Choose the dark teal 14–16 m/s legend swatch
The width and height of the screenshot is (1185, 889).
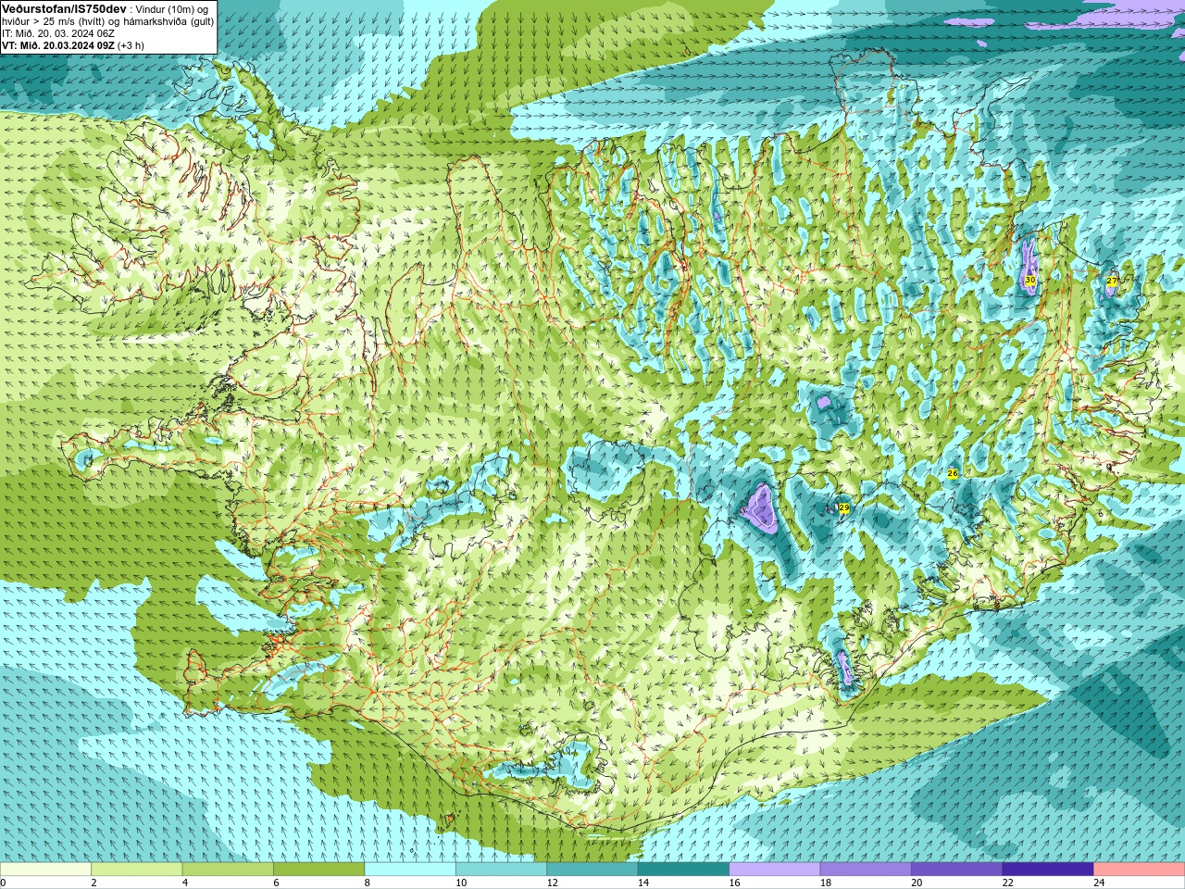tap(683, 870)
